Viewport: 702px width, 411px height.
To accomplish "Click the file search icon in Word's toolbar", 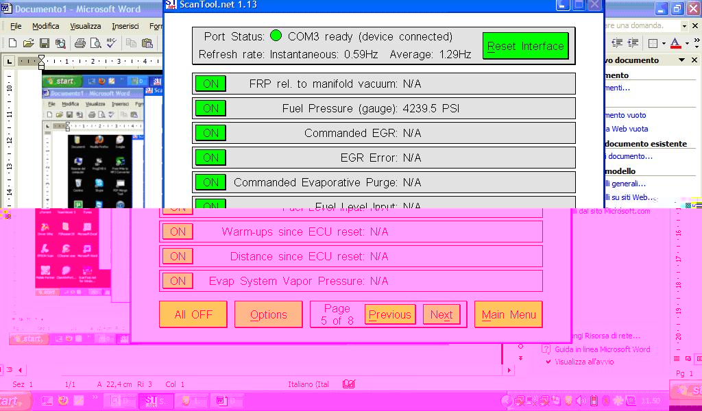I will click(x=60, y=43).
